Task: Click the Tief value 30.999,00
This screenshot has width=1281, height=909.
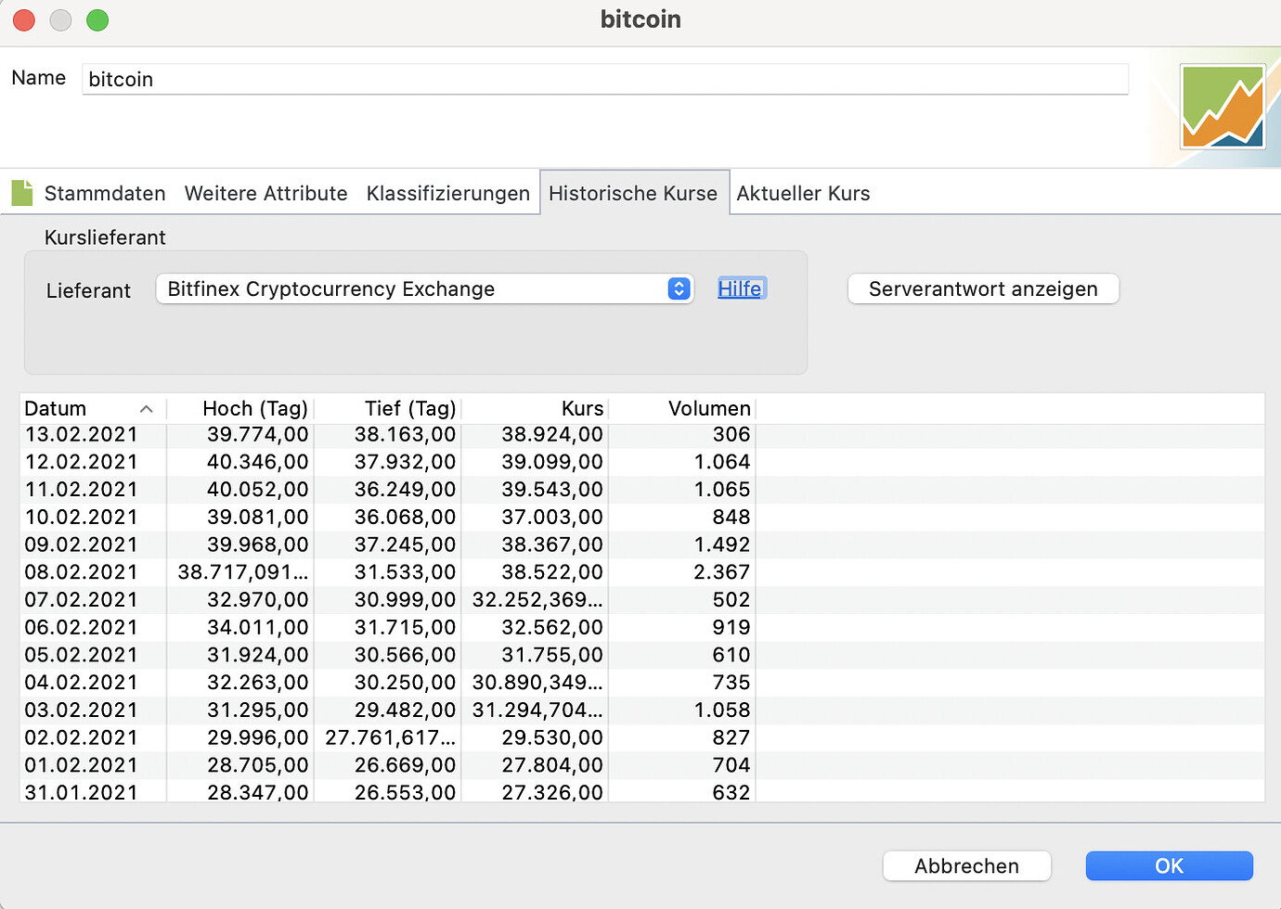Action: click(405, 600)
